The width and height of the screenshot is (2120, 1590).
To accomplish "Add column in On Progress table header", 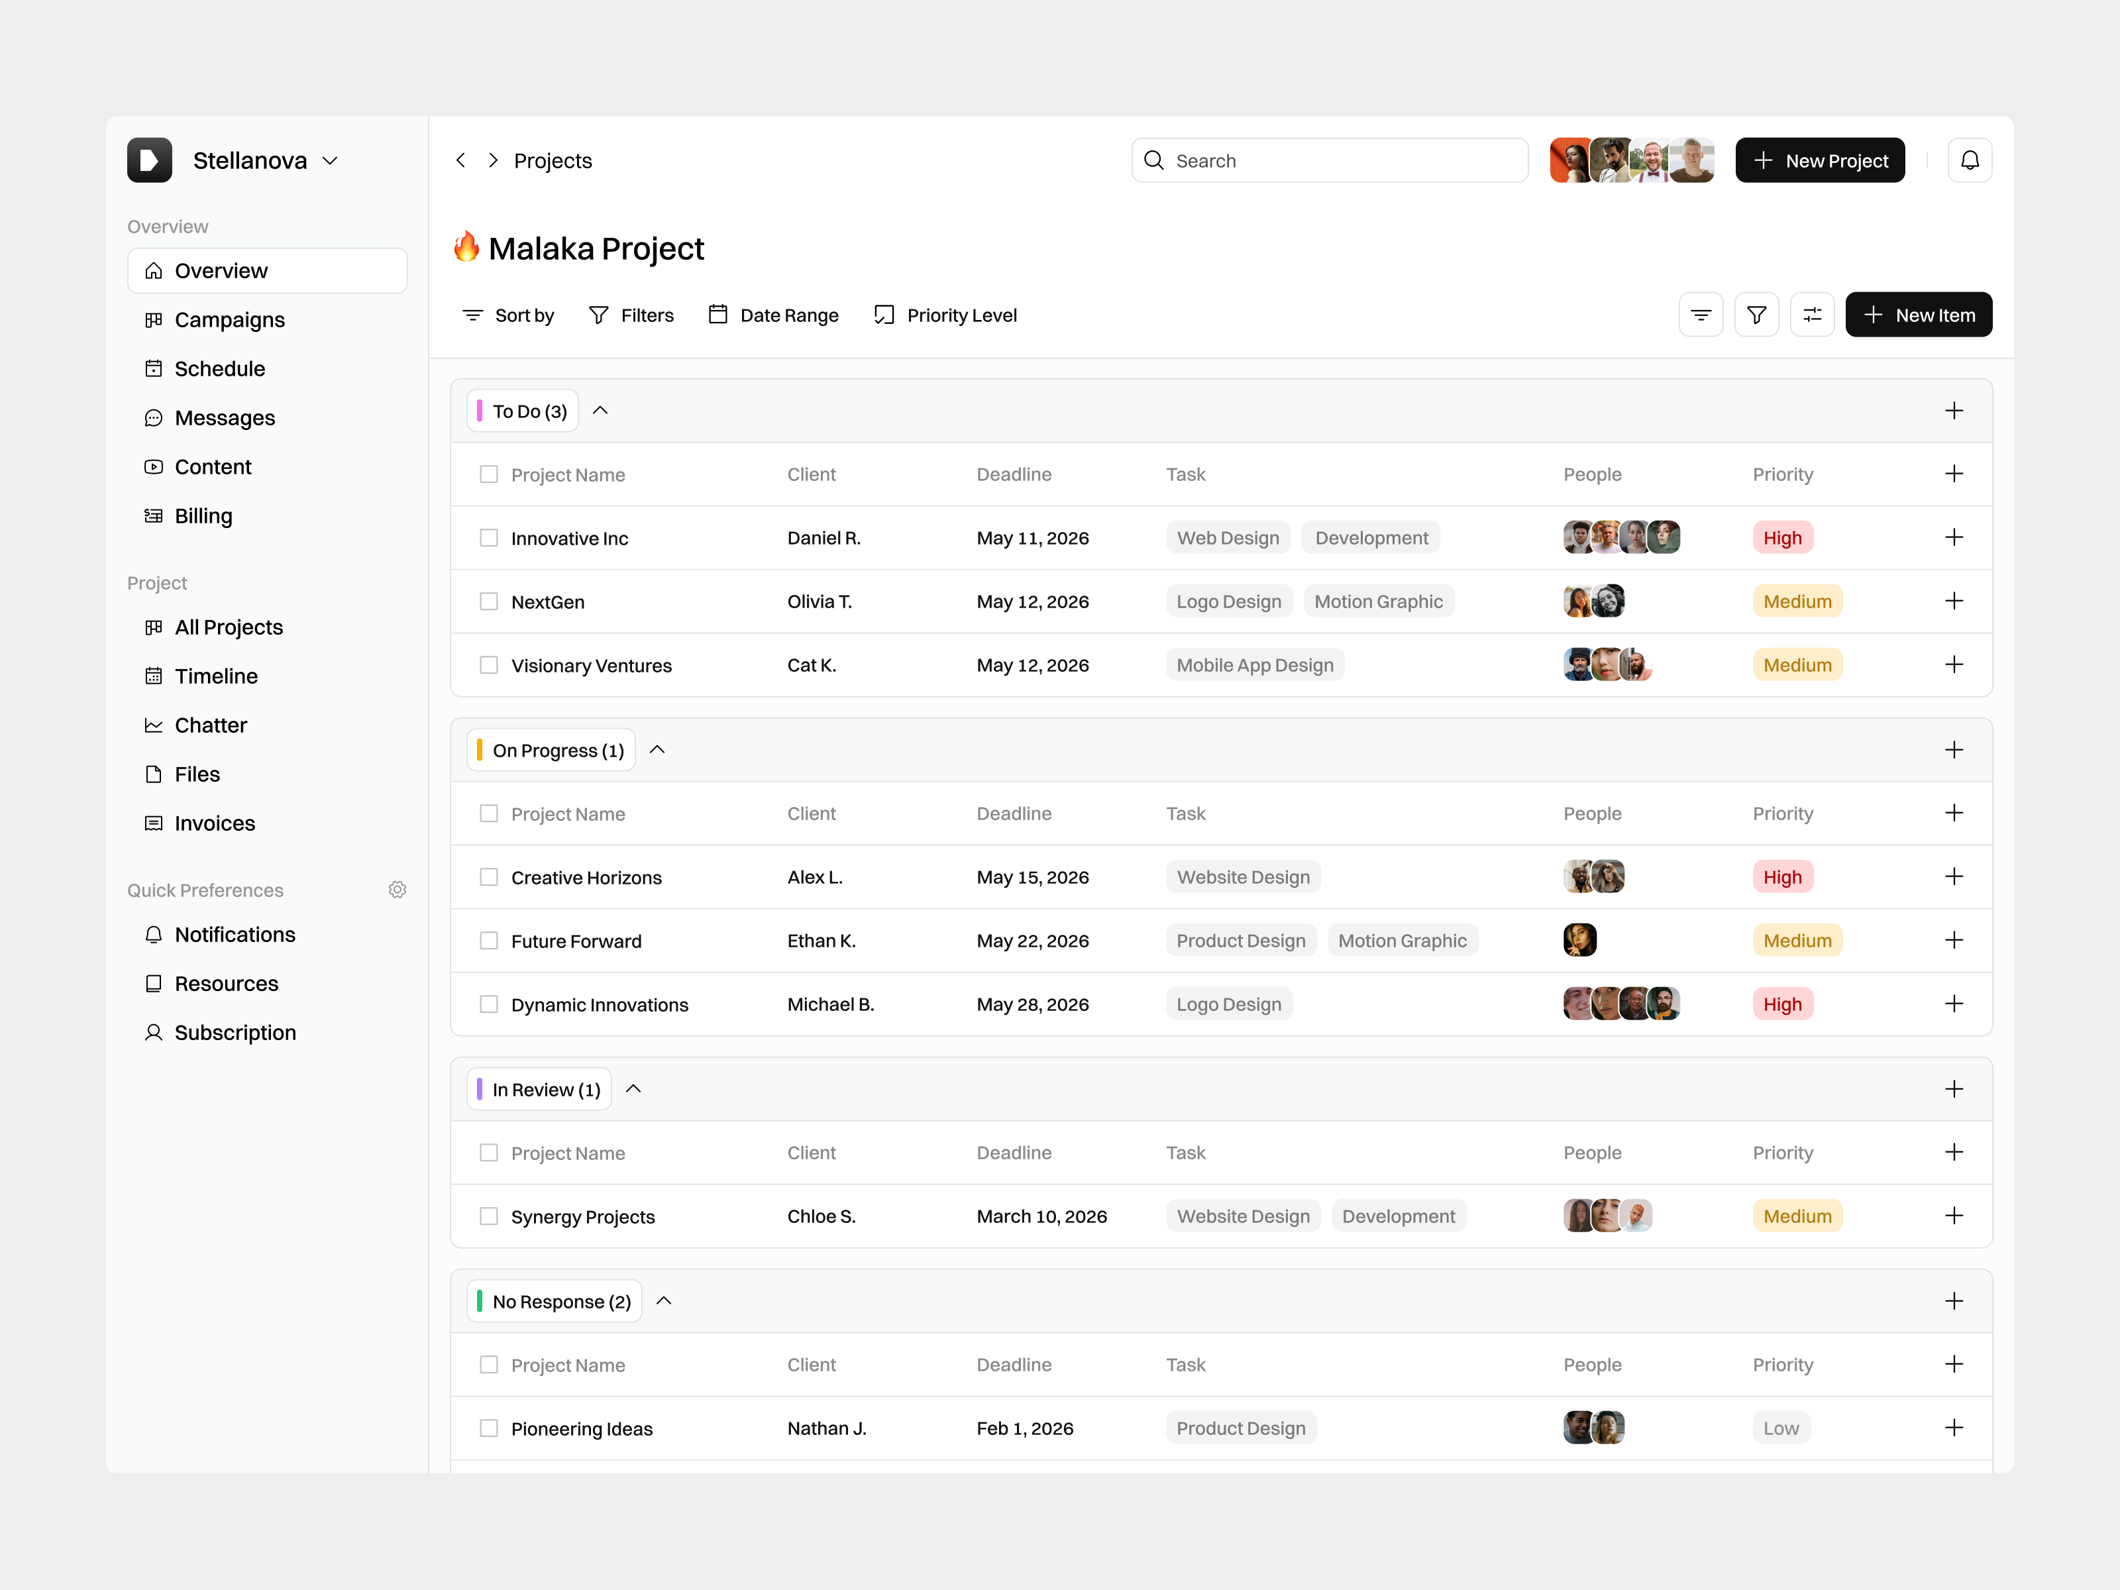I will tap(1953, 813).
